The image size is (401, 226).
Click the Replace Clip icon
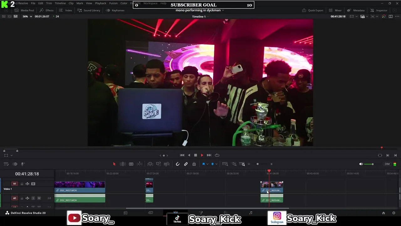pos(167,164)
